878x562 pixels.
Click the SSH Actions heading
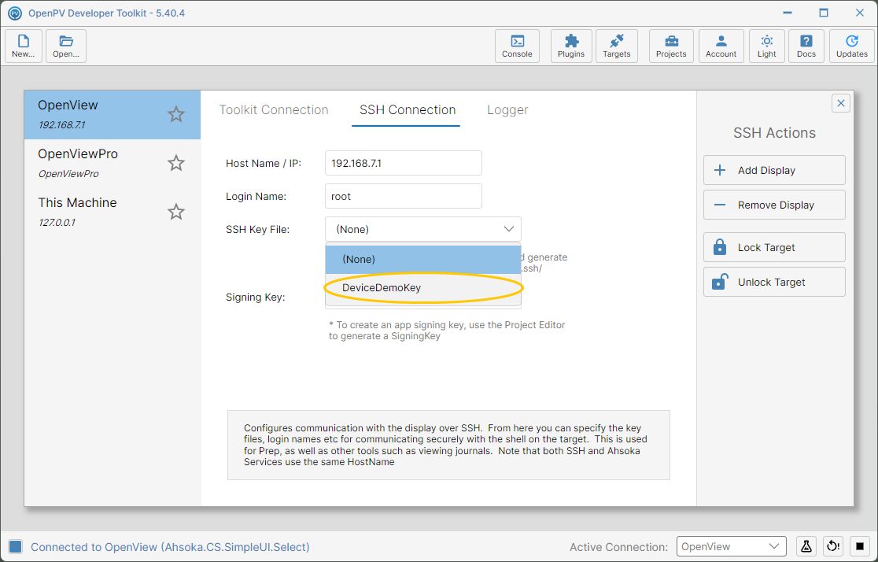(774, 133)
